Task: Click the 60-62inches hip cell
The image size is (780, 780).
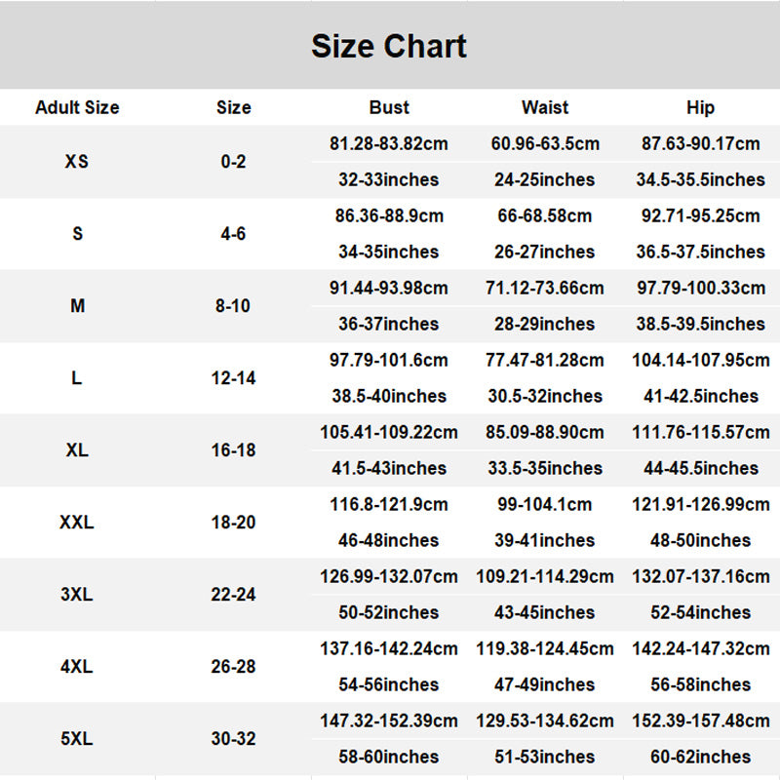Action: 700,757
